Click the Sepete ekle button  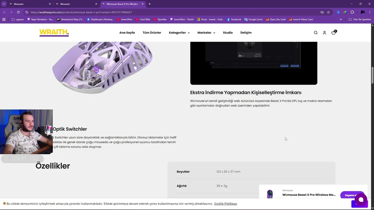(x=352, y=195)
